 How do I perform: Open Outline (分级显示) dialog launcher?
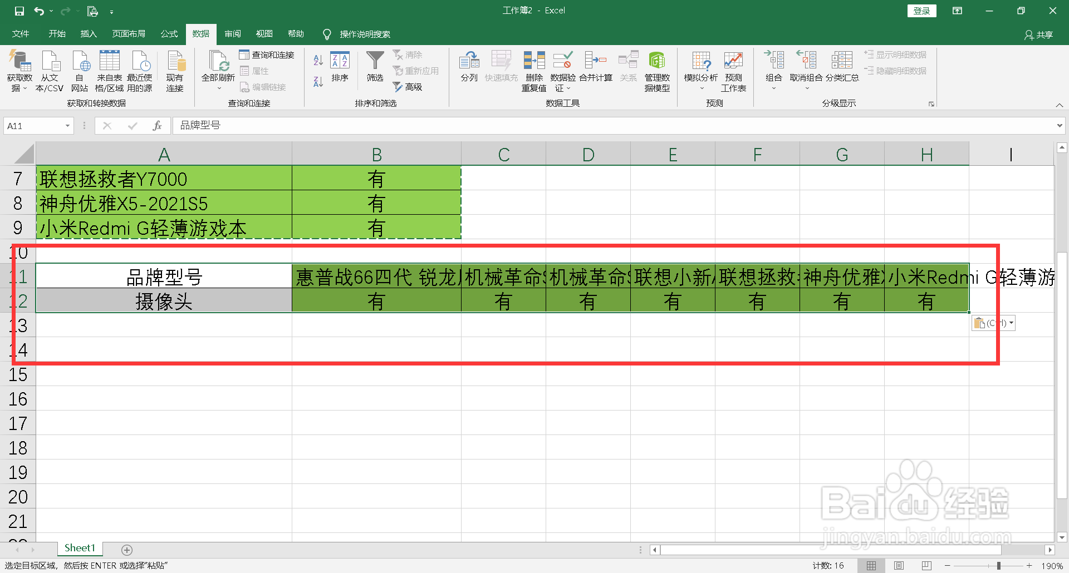click(931, 104)
